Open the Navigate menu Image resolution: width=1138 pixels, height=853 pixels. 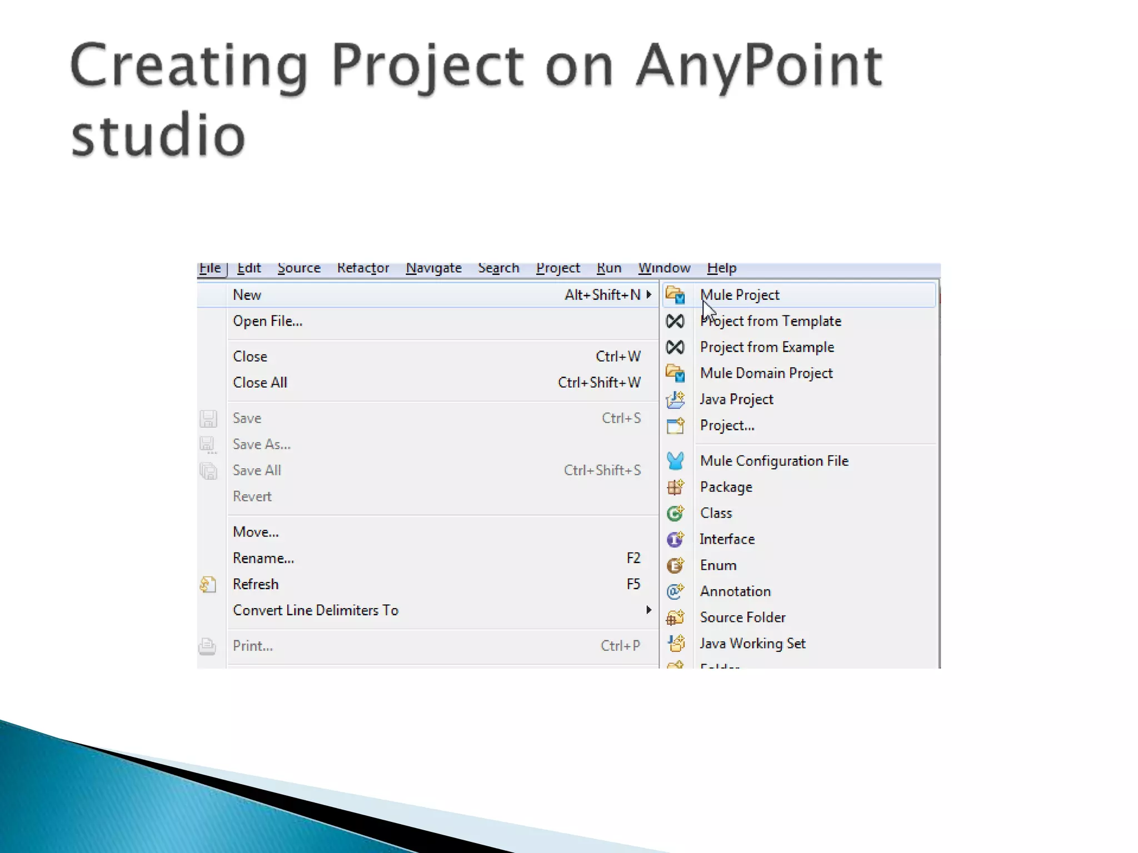pos(433,268)
